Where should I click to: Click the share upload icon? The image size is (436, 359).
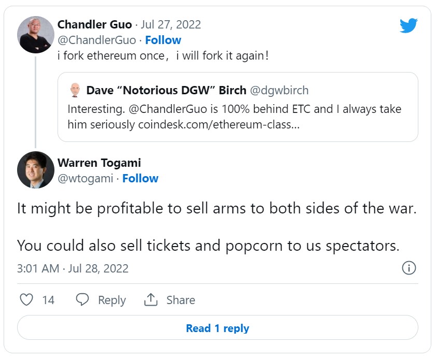coord(150,300)
